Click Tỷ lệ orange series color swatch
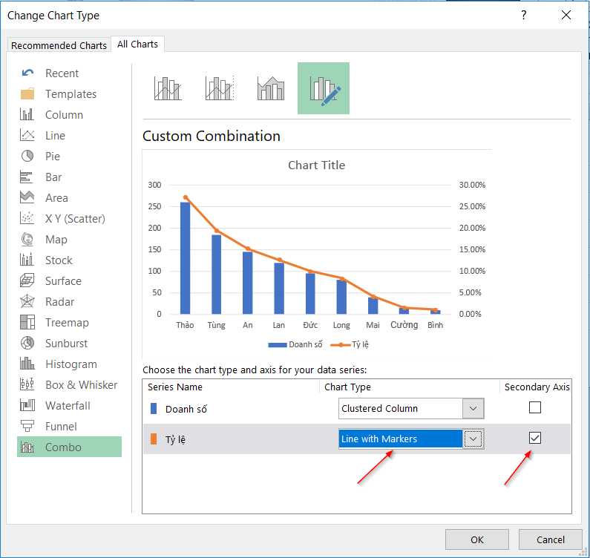 point(154,439)
